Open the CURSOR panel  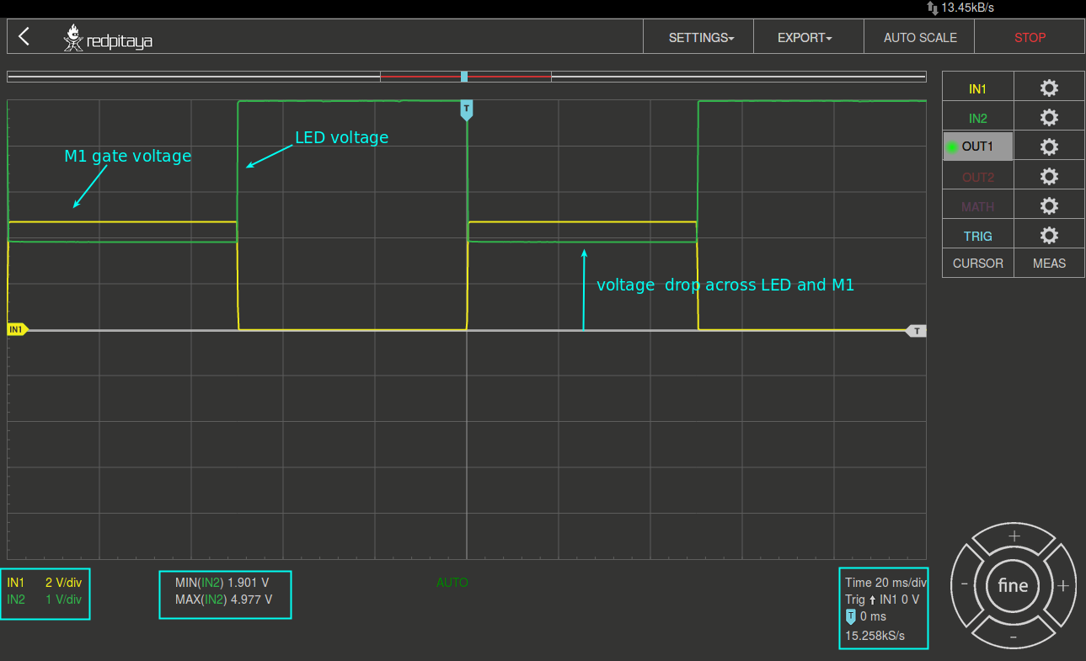tap(977, 264)
